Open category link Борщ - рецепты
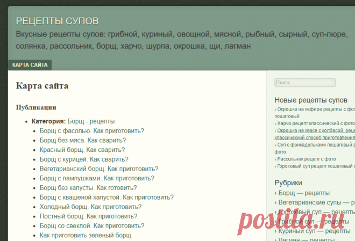This screenshot has height=241, width=355. (x=91, y=121)
